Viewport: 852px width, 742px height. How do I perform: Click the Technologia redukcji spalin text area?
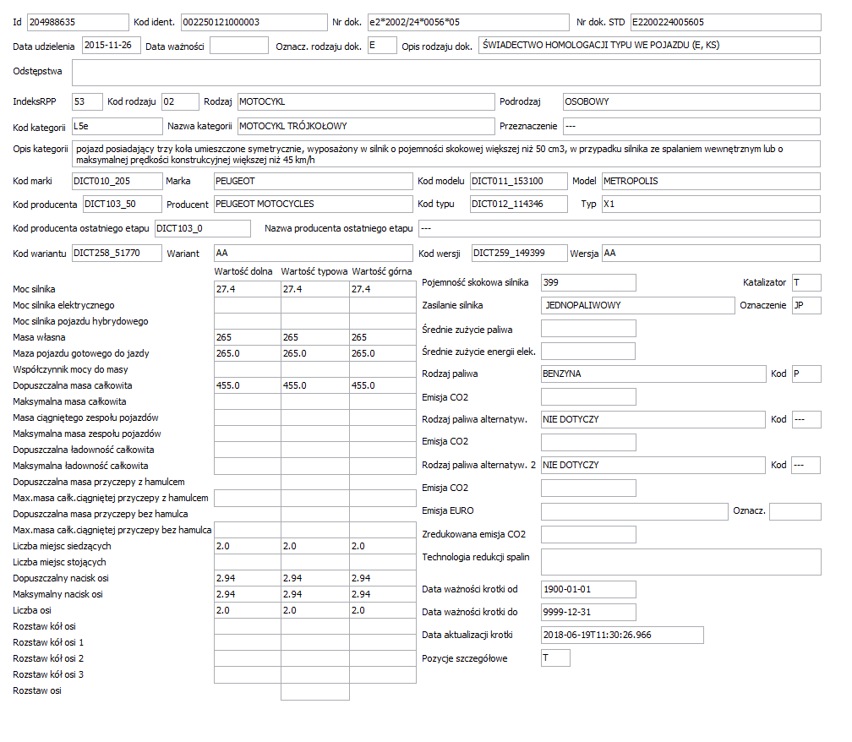(x=681, y=562)
